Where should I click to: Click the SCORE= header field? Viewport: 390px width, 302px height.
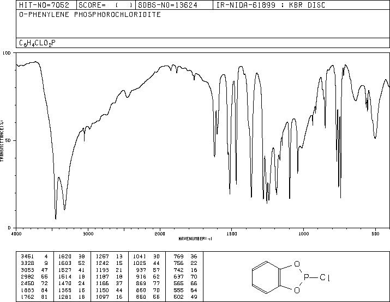[106, 5]
